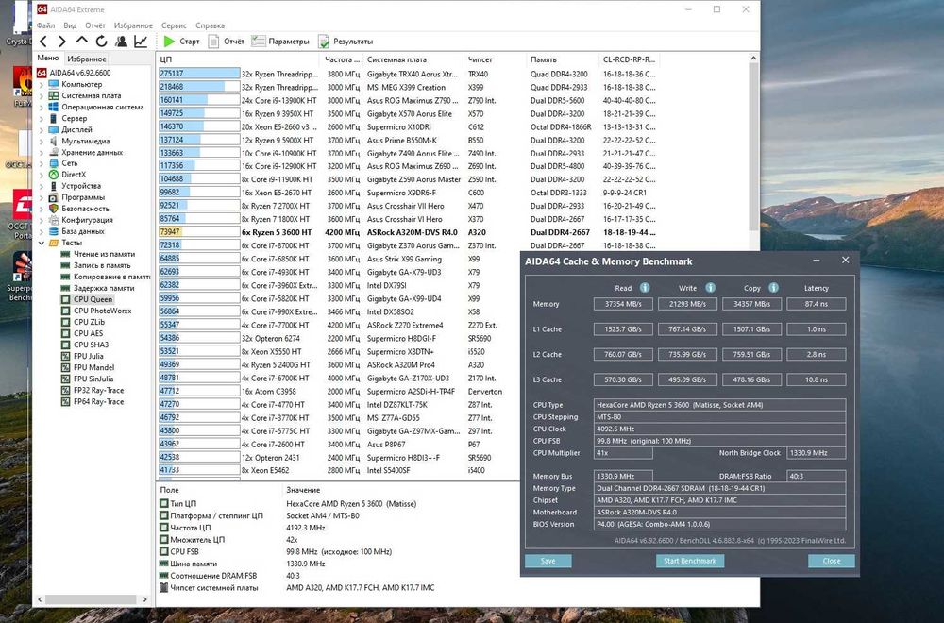Select CPU AES benchmark
Viewport: 944px width, 623px height.
pos(88,333)
